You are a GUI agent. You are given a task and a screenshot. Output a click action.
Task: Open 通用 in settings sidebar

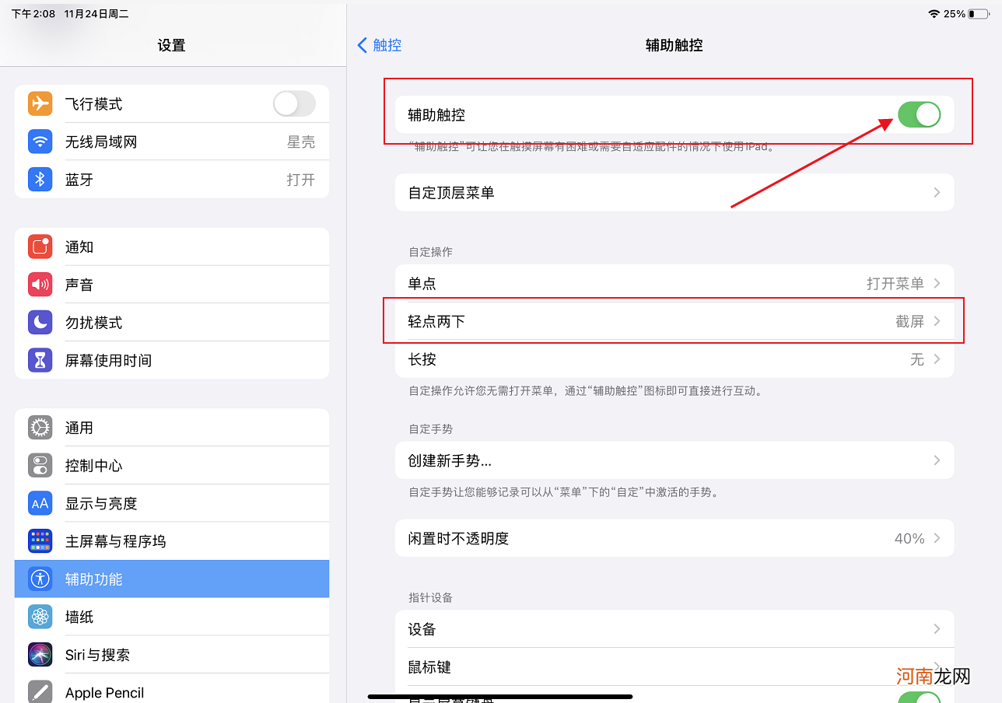click(172, 428)
